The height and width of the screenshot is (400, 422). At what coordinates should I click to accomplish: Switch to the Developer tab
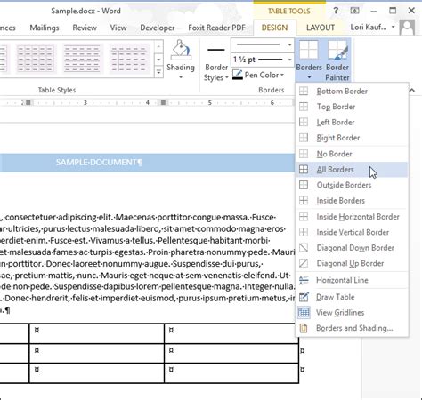pyautogui.click(x=157, y=28)
